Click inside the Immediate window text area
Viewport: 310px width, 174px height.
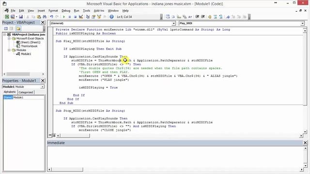[x=175, y=157]
